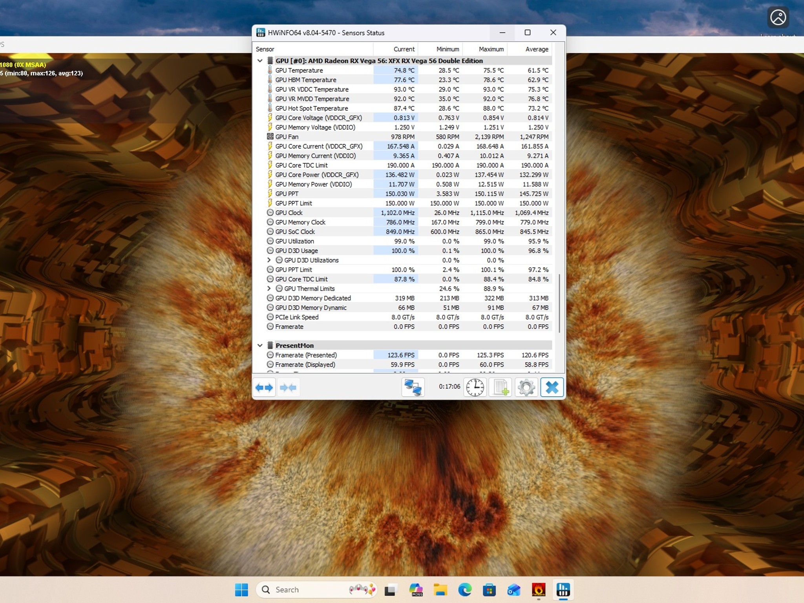Open sensor settings gear icon
This screenshot has width=804, height=603.
click(526, 387)
